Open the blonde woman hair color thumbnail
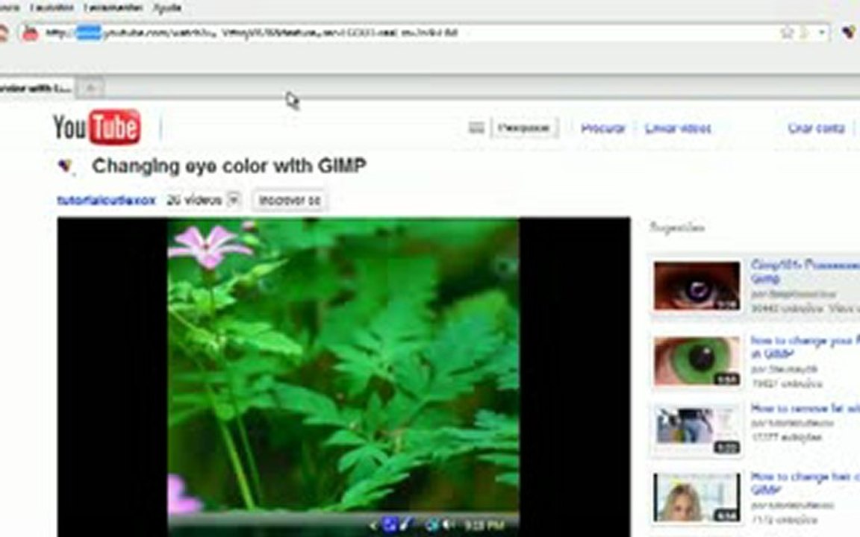Image resolution: width=860 pixels, height=537 pixels. click(697, 497)
